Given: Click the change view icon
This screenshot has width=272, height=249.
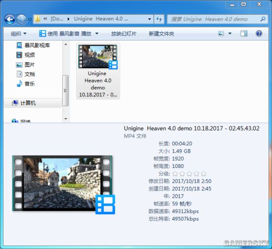Looking at the screenshot, I should [x=221, y=34].
